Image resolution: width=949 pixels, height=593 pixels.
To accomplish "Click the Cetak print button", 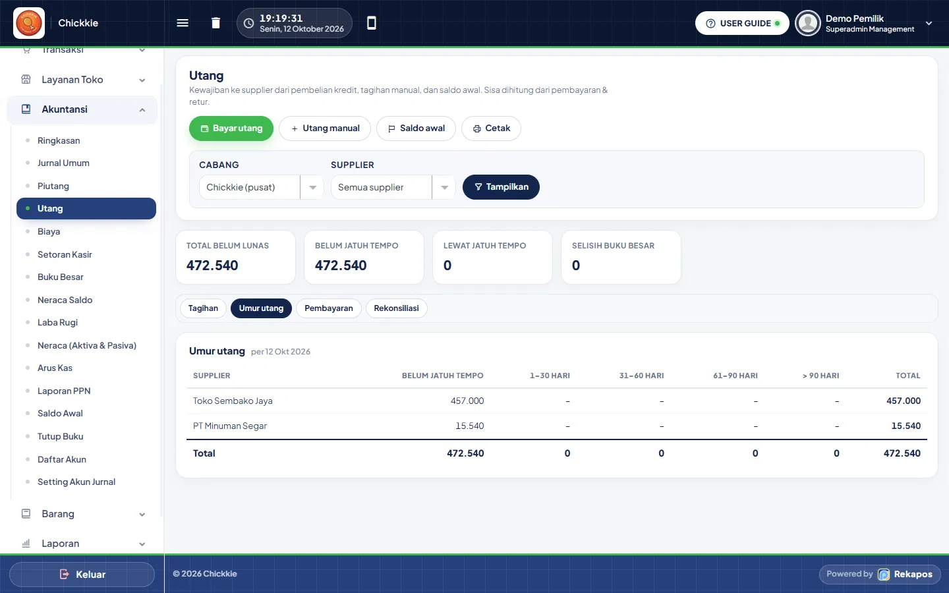I will pos(491,128).
